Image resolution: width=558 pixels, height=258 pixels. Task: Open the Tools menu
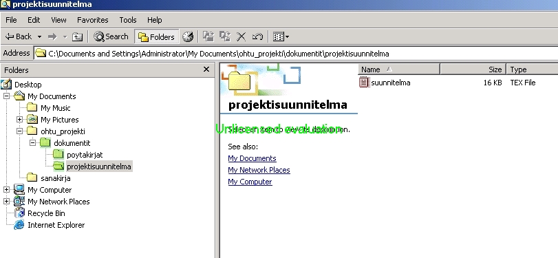point(128,20)
